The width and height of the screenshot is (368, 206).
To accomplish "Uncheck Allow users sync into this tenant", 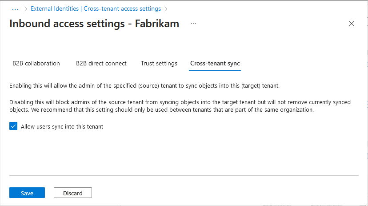I will point(13,126).
